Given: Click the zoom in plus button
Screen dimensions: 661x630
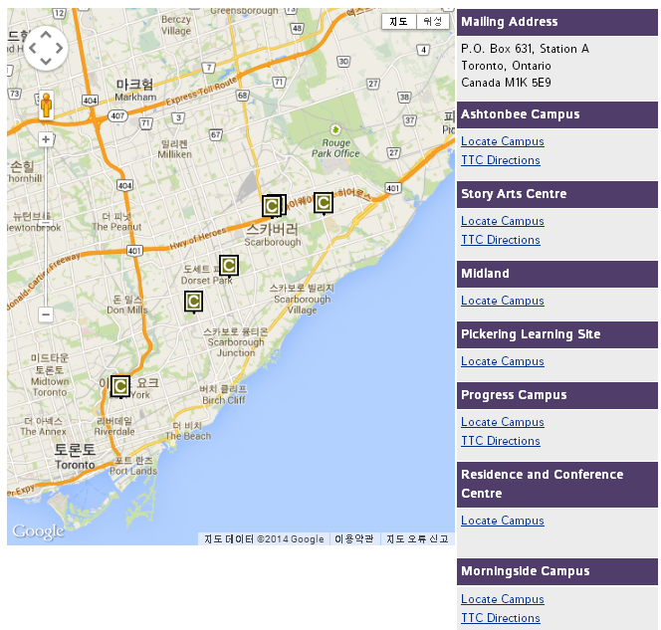Looking at the screenshot, I should [x=46, y=139].
